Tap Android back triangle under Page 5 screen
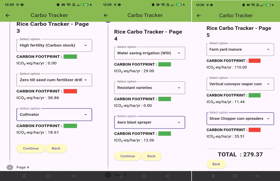This screenshot has width=280, height=181. (x=257, y=176)
